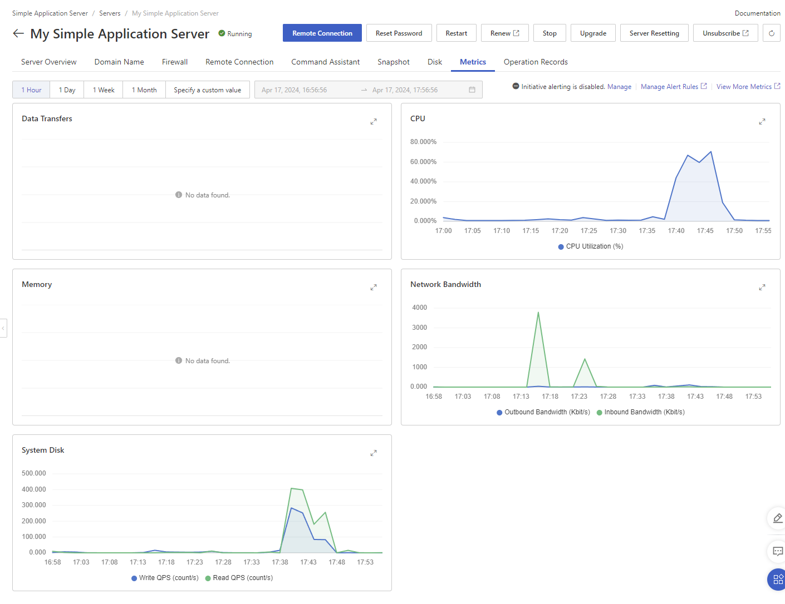The image size is (785, 604).
Task: Open the Operation Records tab
Action: point(536,62)
